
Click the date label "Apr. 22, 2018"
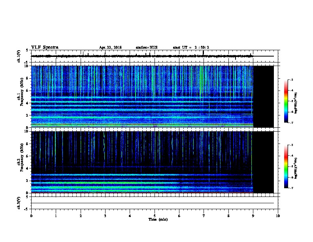110,47
